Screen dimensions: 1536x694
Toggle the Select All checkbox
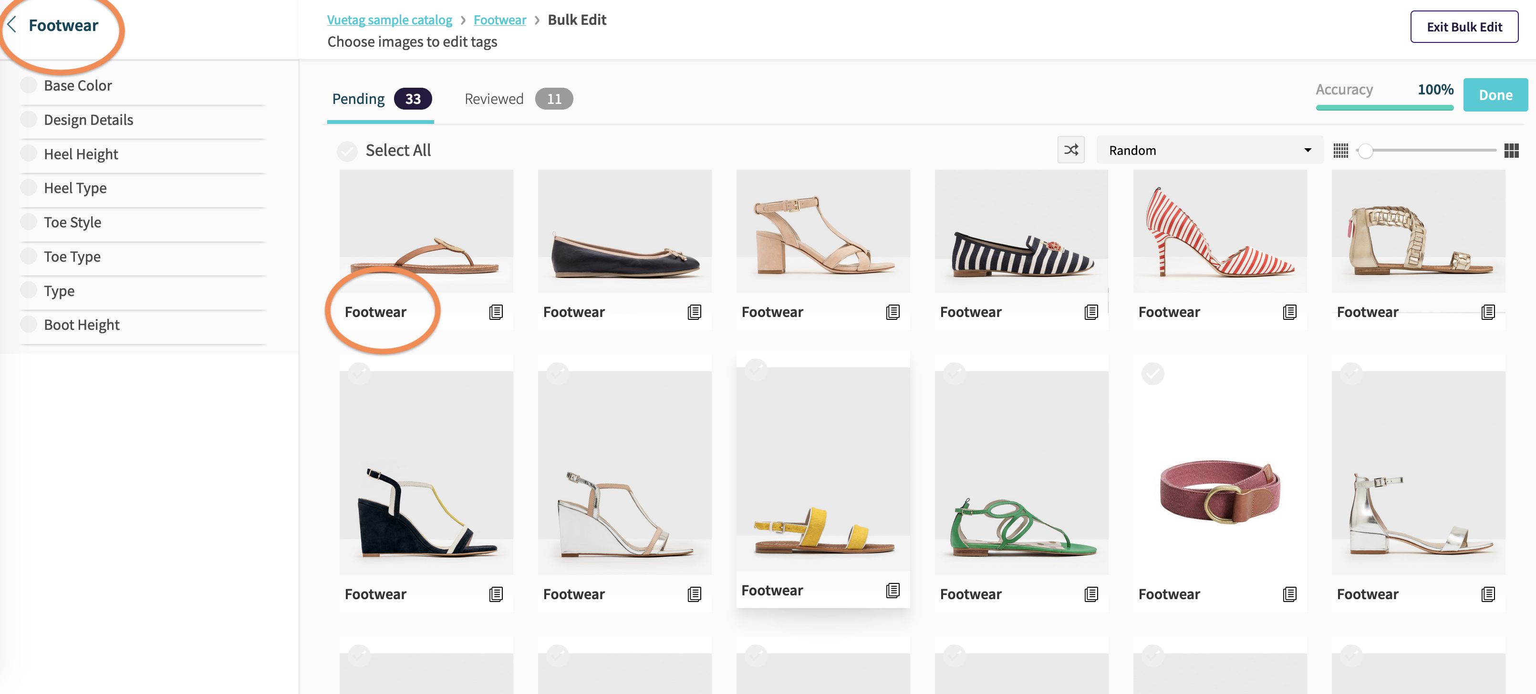(347, 151)
